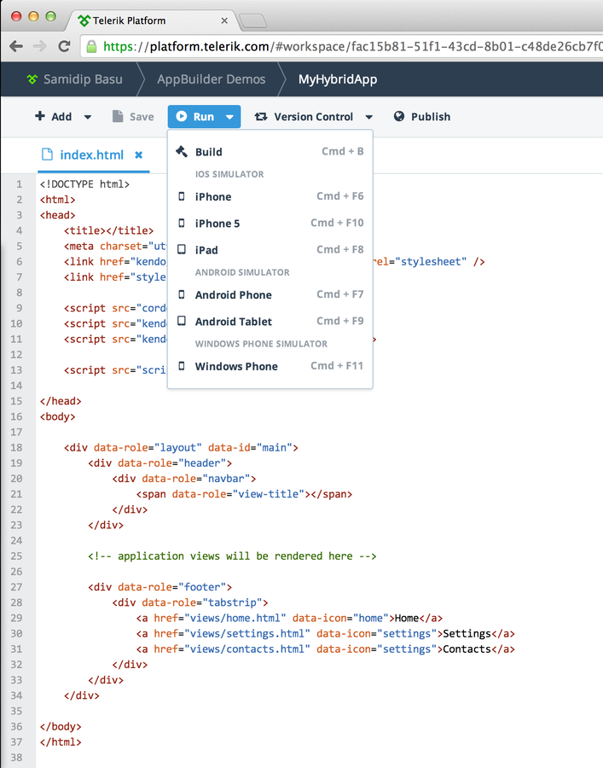603x768 pixels.
Task: Click the browser forward arrow
Action: (39, 47)
